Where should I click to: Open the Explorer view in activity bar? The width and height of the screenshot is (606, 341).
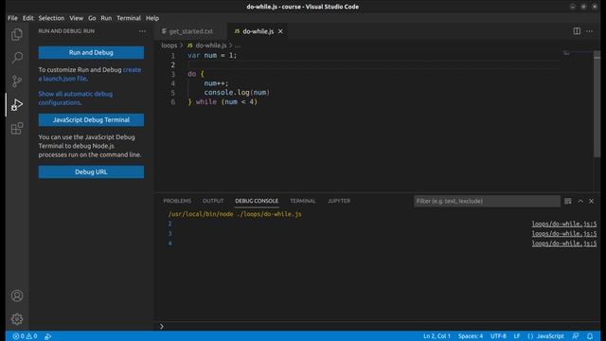[x=17, y=35]
